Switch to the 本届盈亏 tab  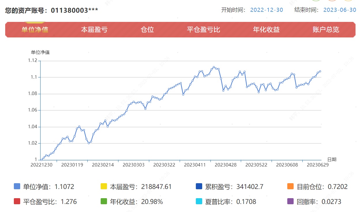coord(94,30)
